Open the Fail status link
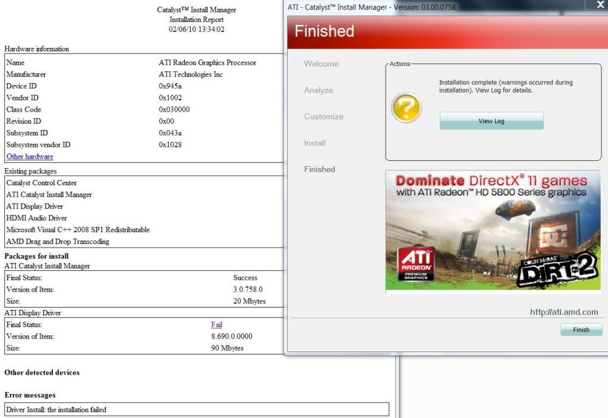608x418 pixels. (x=217, y=325)
